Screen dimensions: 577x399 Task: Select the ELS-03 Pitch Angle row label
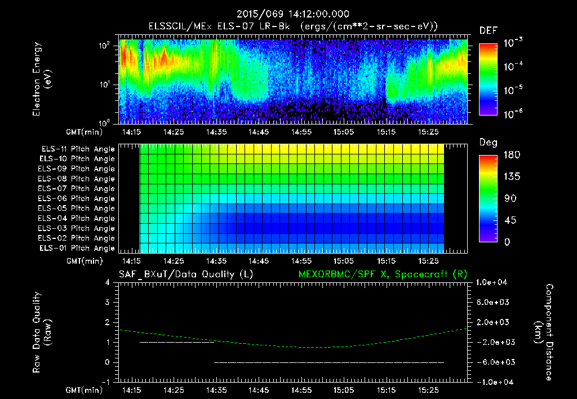pos(77,229)
